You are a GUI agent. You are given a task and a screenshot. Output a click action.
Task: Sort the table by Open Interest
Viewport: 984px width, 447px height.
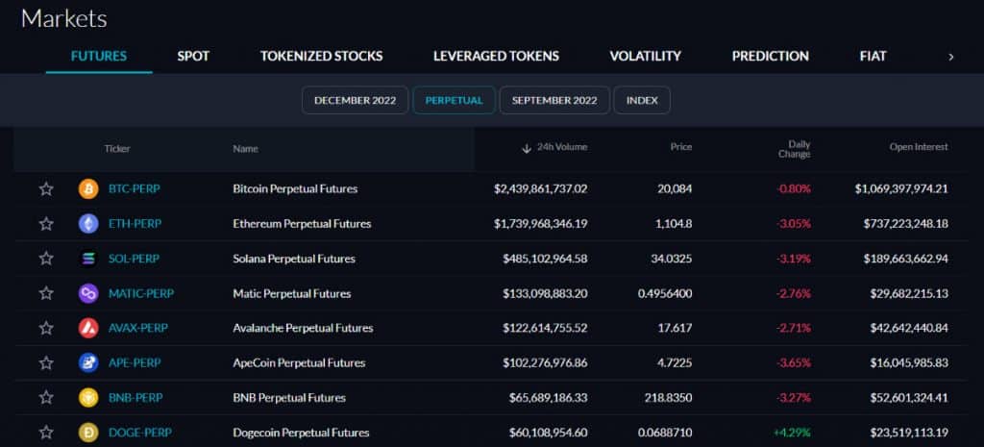918,147
